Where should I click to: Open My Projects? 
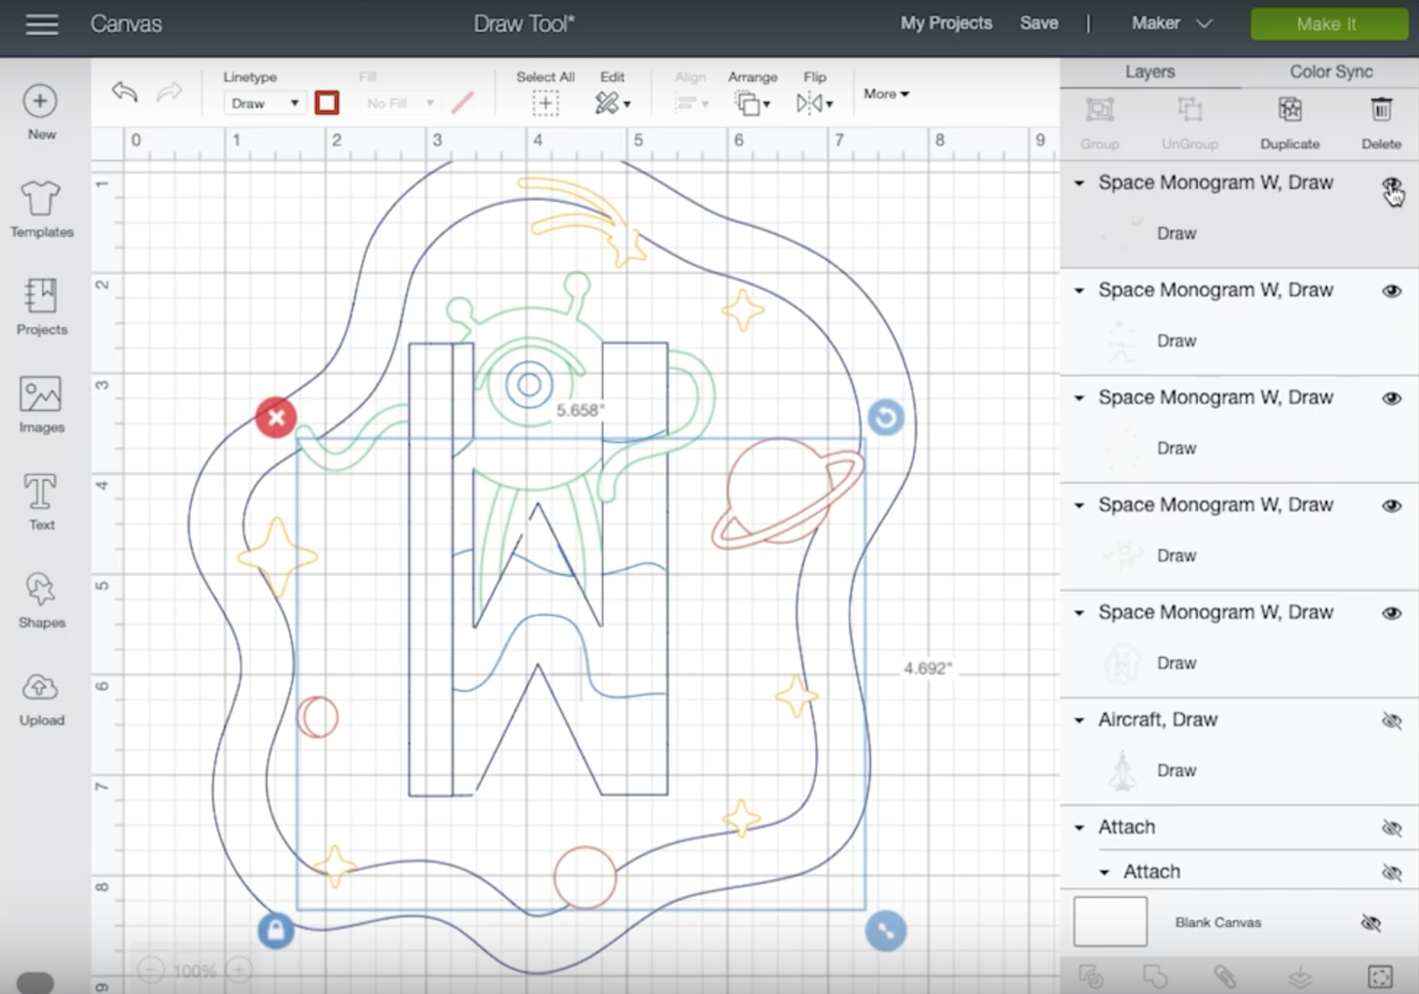[946, 23]
